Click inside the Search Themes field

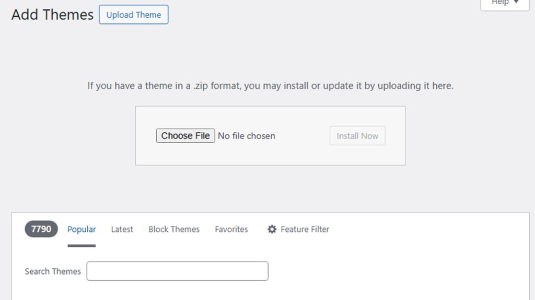point(177,271)
